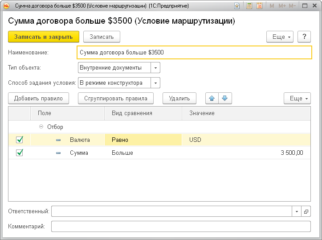Viewport: 322px width, 240px height.
Task: Click the dash icon beside Сумма
Action: coord(58,153)
